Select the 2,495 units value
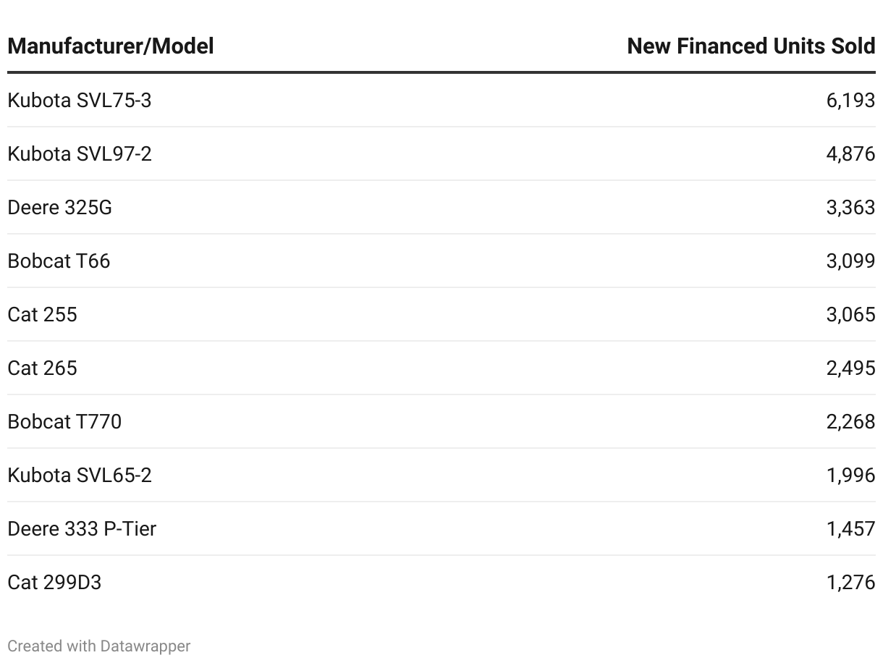Screen dimensions: 883x663 click(850, 368)
